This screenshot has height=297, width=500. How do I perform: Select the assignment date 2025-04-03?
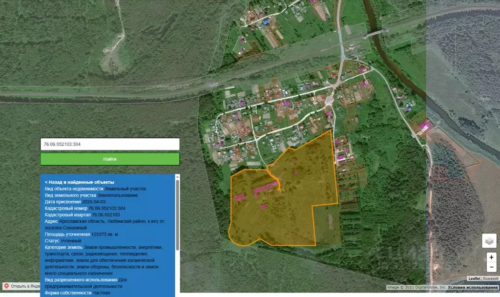pyautogui.click(x=94, y=202)
